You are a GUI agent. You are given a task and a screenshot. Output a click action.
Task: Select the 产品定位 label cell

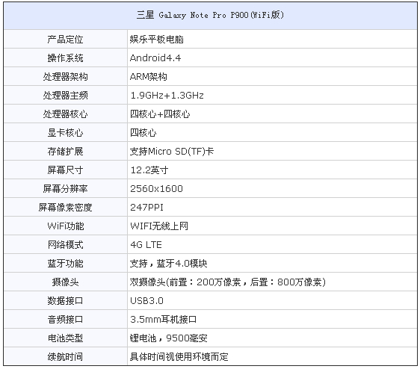pyautogui.click(x=65, y=40)
